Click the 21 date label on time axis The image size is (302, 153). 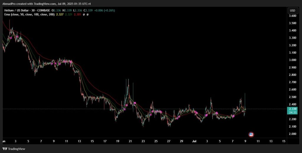click(x=130, y=141)
